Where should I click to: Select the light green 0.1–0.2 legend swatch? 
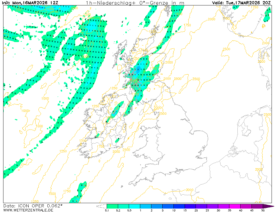(x=112, y=206)
